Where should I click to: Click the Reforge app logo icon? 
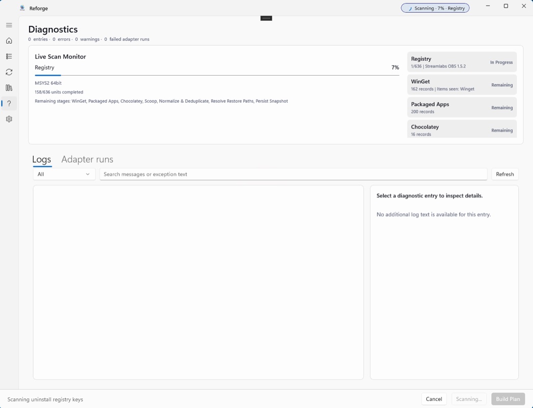click(x=22, y=8)
